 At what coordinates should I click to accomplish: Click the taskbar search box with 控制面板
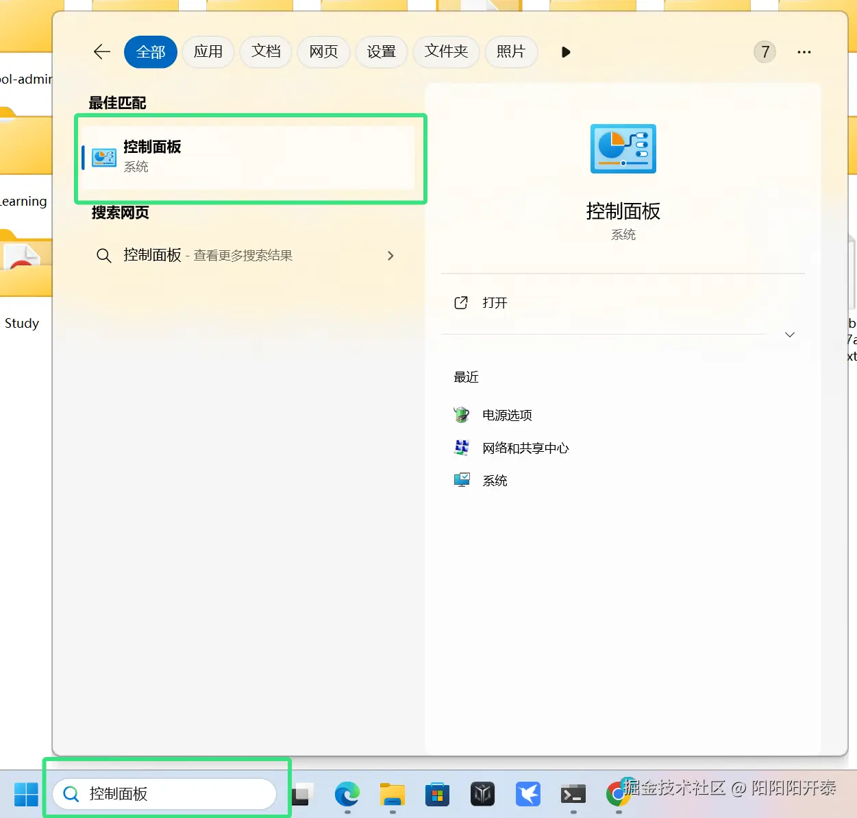click(x=164, y=794)
